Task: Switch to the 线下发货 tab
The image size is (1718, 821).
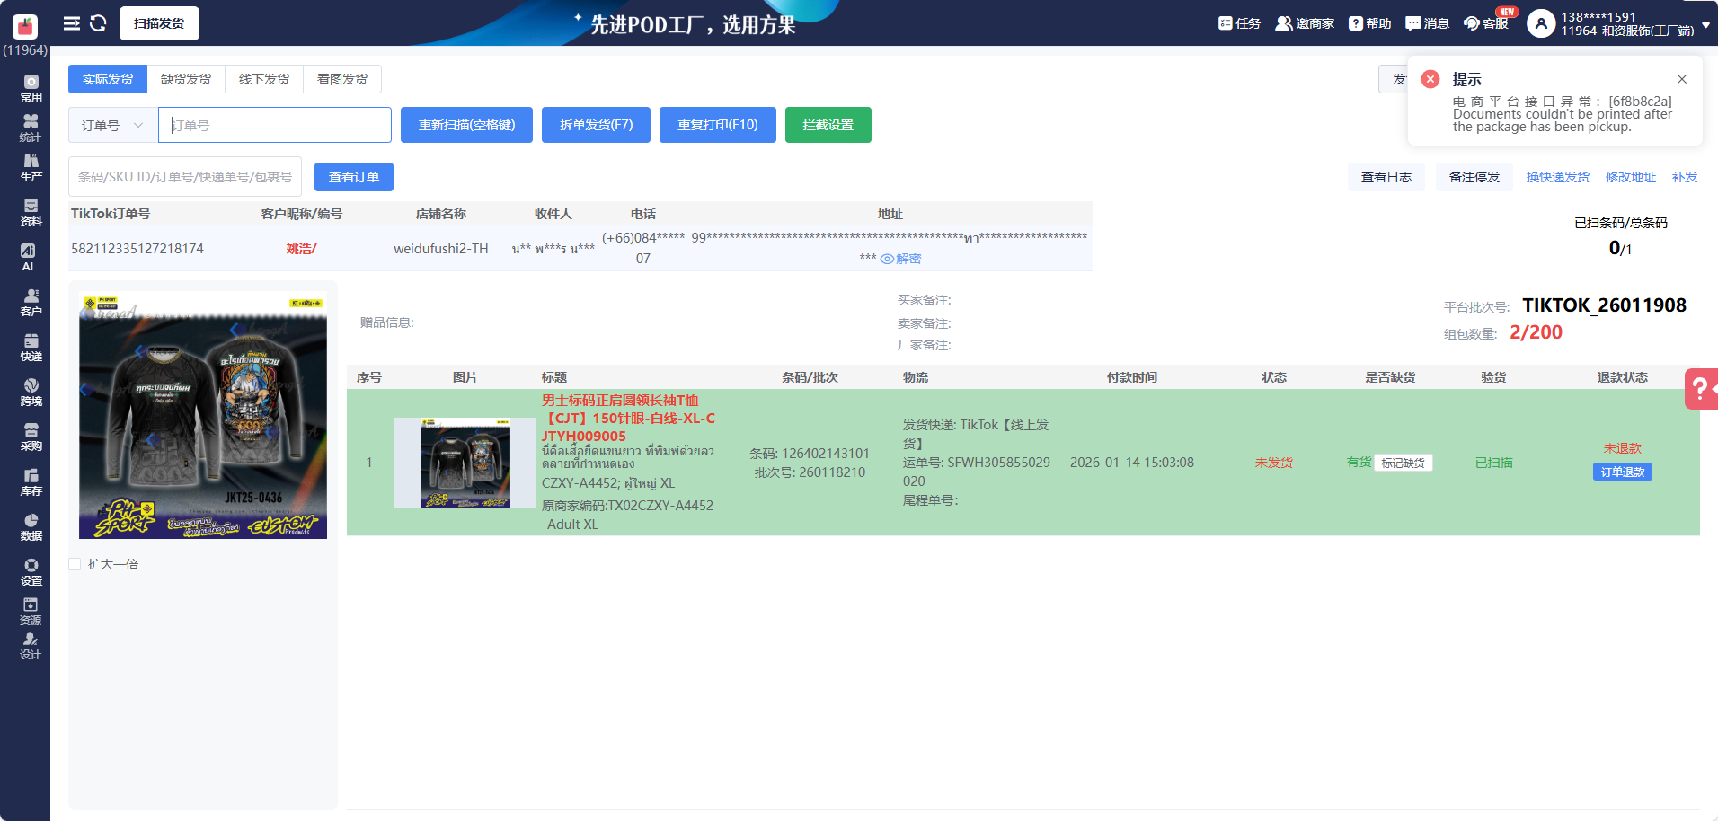Action: [x=264, y=79]
